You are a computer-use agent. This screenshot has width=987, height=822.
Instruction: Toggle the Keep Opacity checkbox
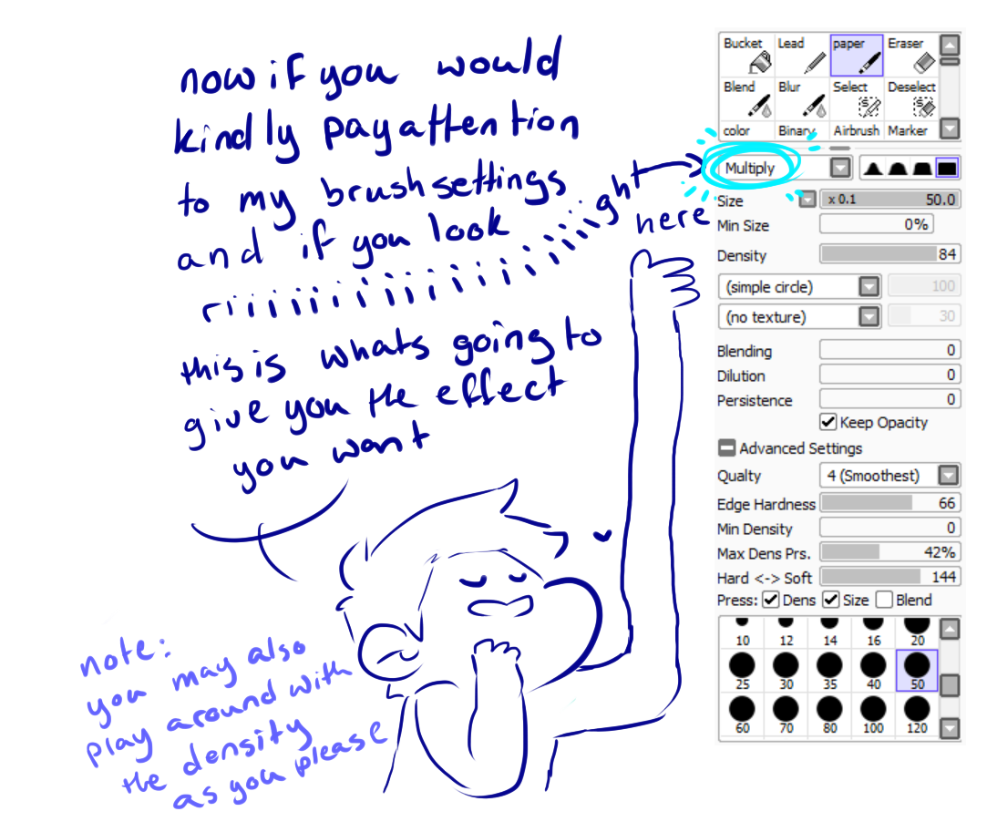coord(828,423)
